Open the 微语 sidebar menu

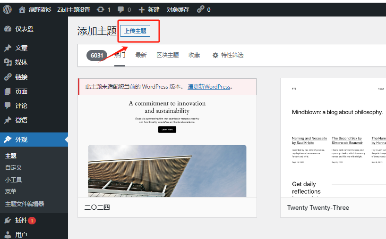pos(21,120)
